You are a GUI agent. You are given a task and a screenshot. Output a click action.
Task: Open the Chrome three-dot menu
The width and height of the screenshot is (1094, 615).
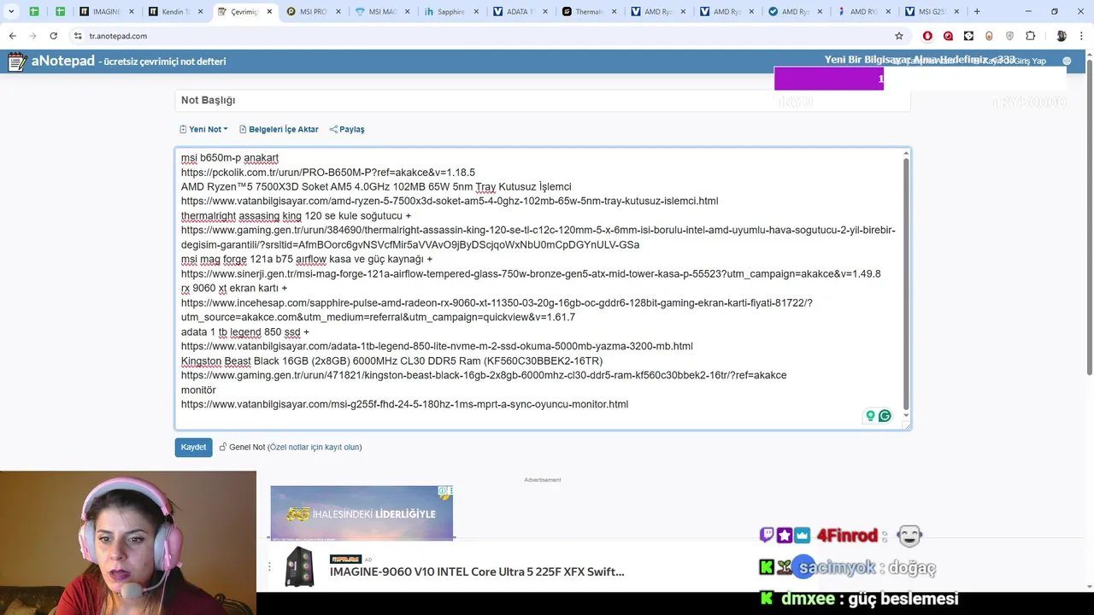point(1082,36)
